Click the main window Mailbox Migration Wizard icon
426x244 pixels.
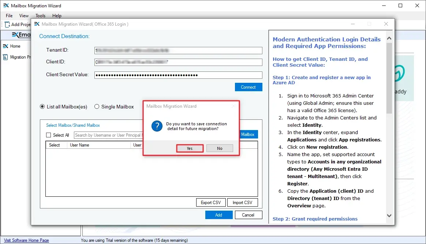coord(7,5)
